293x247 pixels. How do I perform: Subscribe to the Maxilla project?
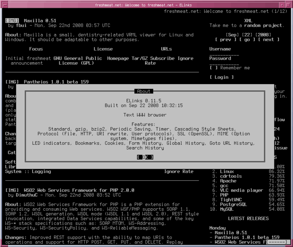click(162, 58)
